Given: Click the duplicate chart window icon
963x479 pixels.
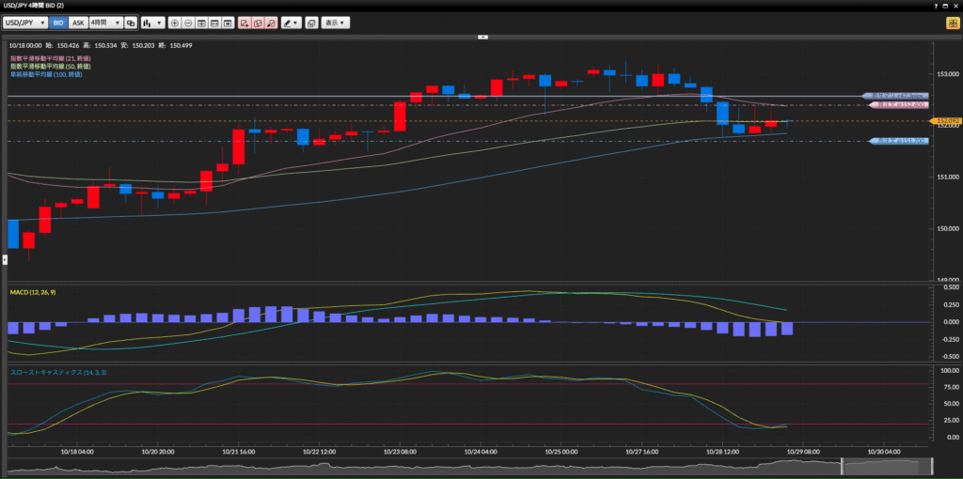Looking at the screenshot, I should pyautogui.click(x=311, y=22).
